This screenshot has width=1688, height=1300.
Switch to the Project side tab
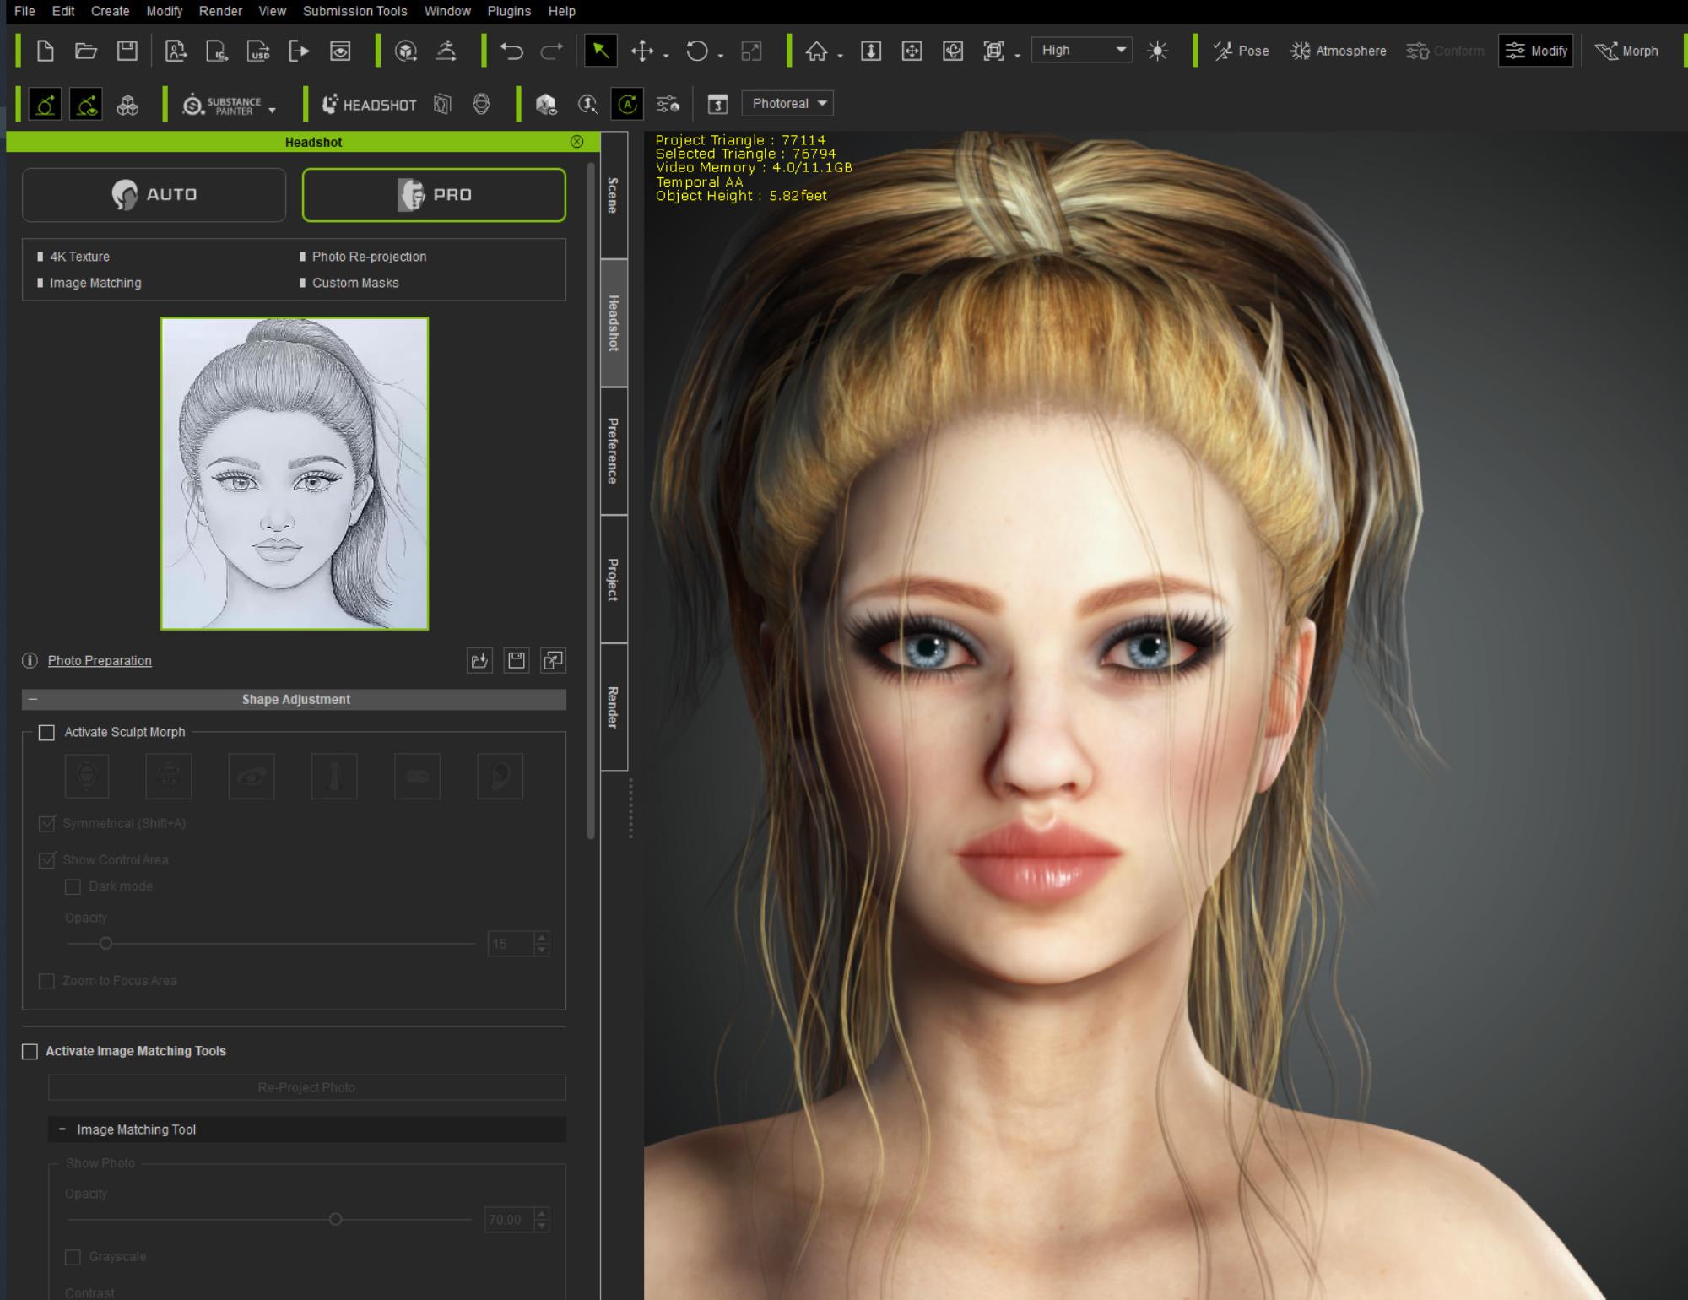(x=614, y=579)
